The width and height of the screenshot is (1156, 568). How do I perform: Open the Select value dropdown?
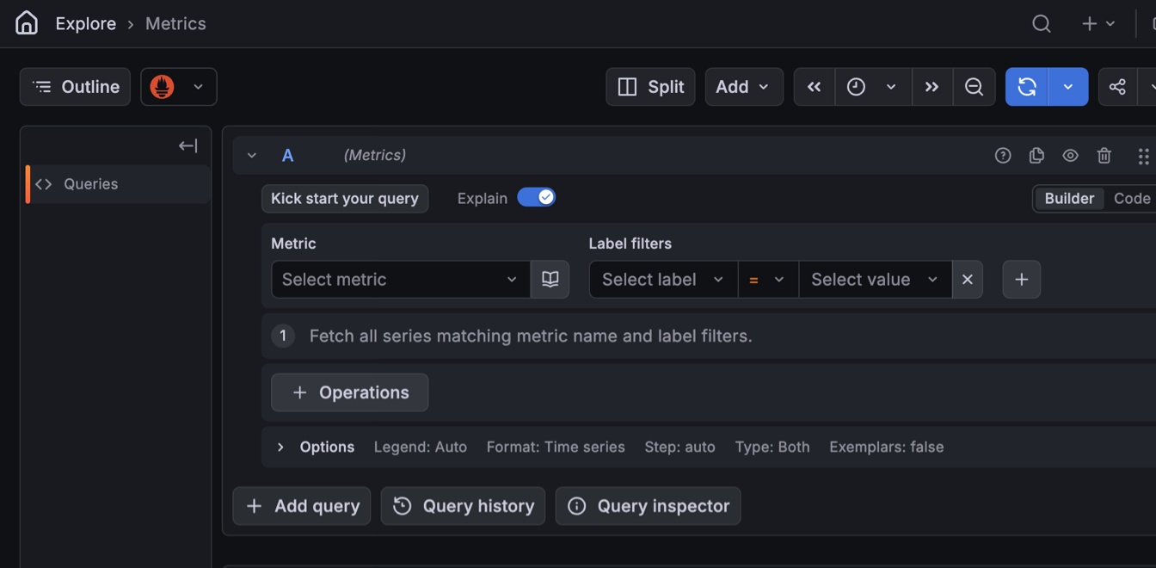[x=875, y=280]
